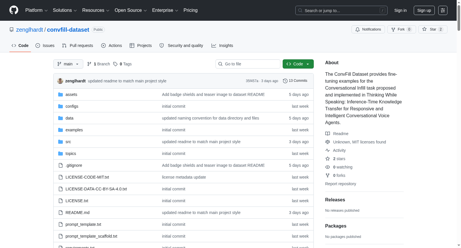Viewport: 461px width, 248px height.
Task: Open 'updated naming convention' commit message
Action: point(210,118)
